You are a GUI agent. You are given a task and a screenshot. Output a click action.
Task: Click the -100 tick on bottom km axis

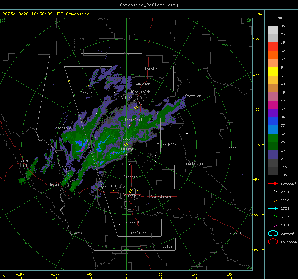[55, 275]
